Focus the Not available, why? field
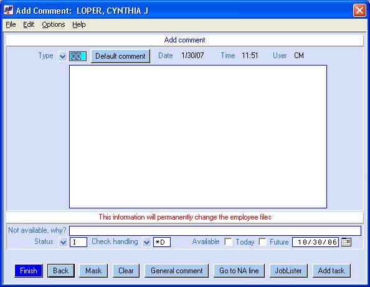Image resolution: width=370 pixels, height=287 pixels. [x=215, y=231]
